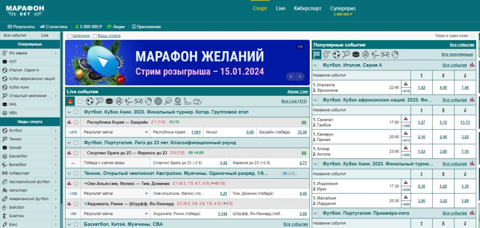Viewport: 480px width, 228px height.
Task: Go to next banner slide arrow
Action: tap(300, 76)
